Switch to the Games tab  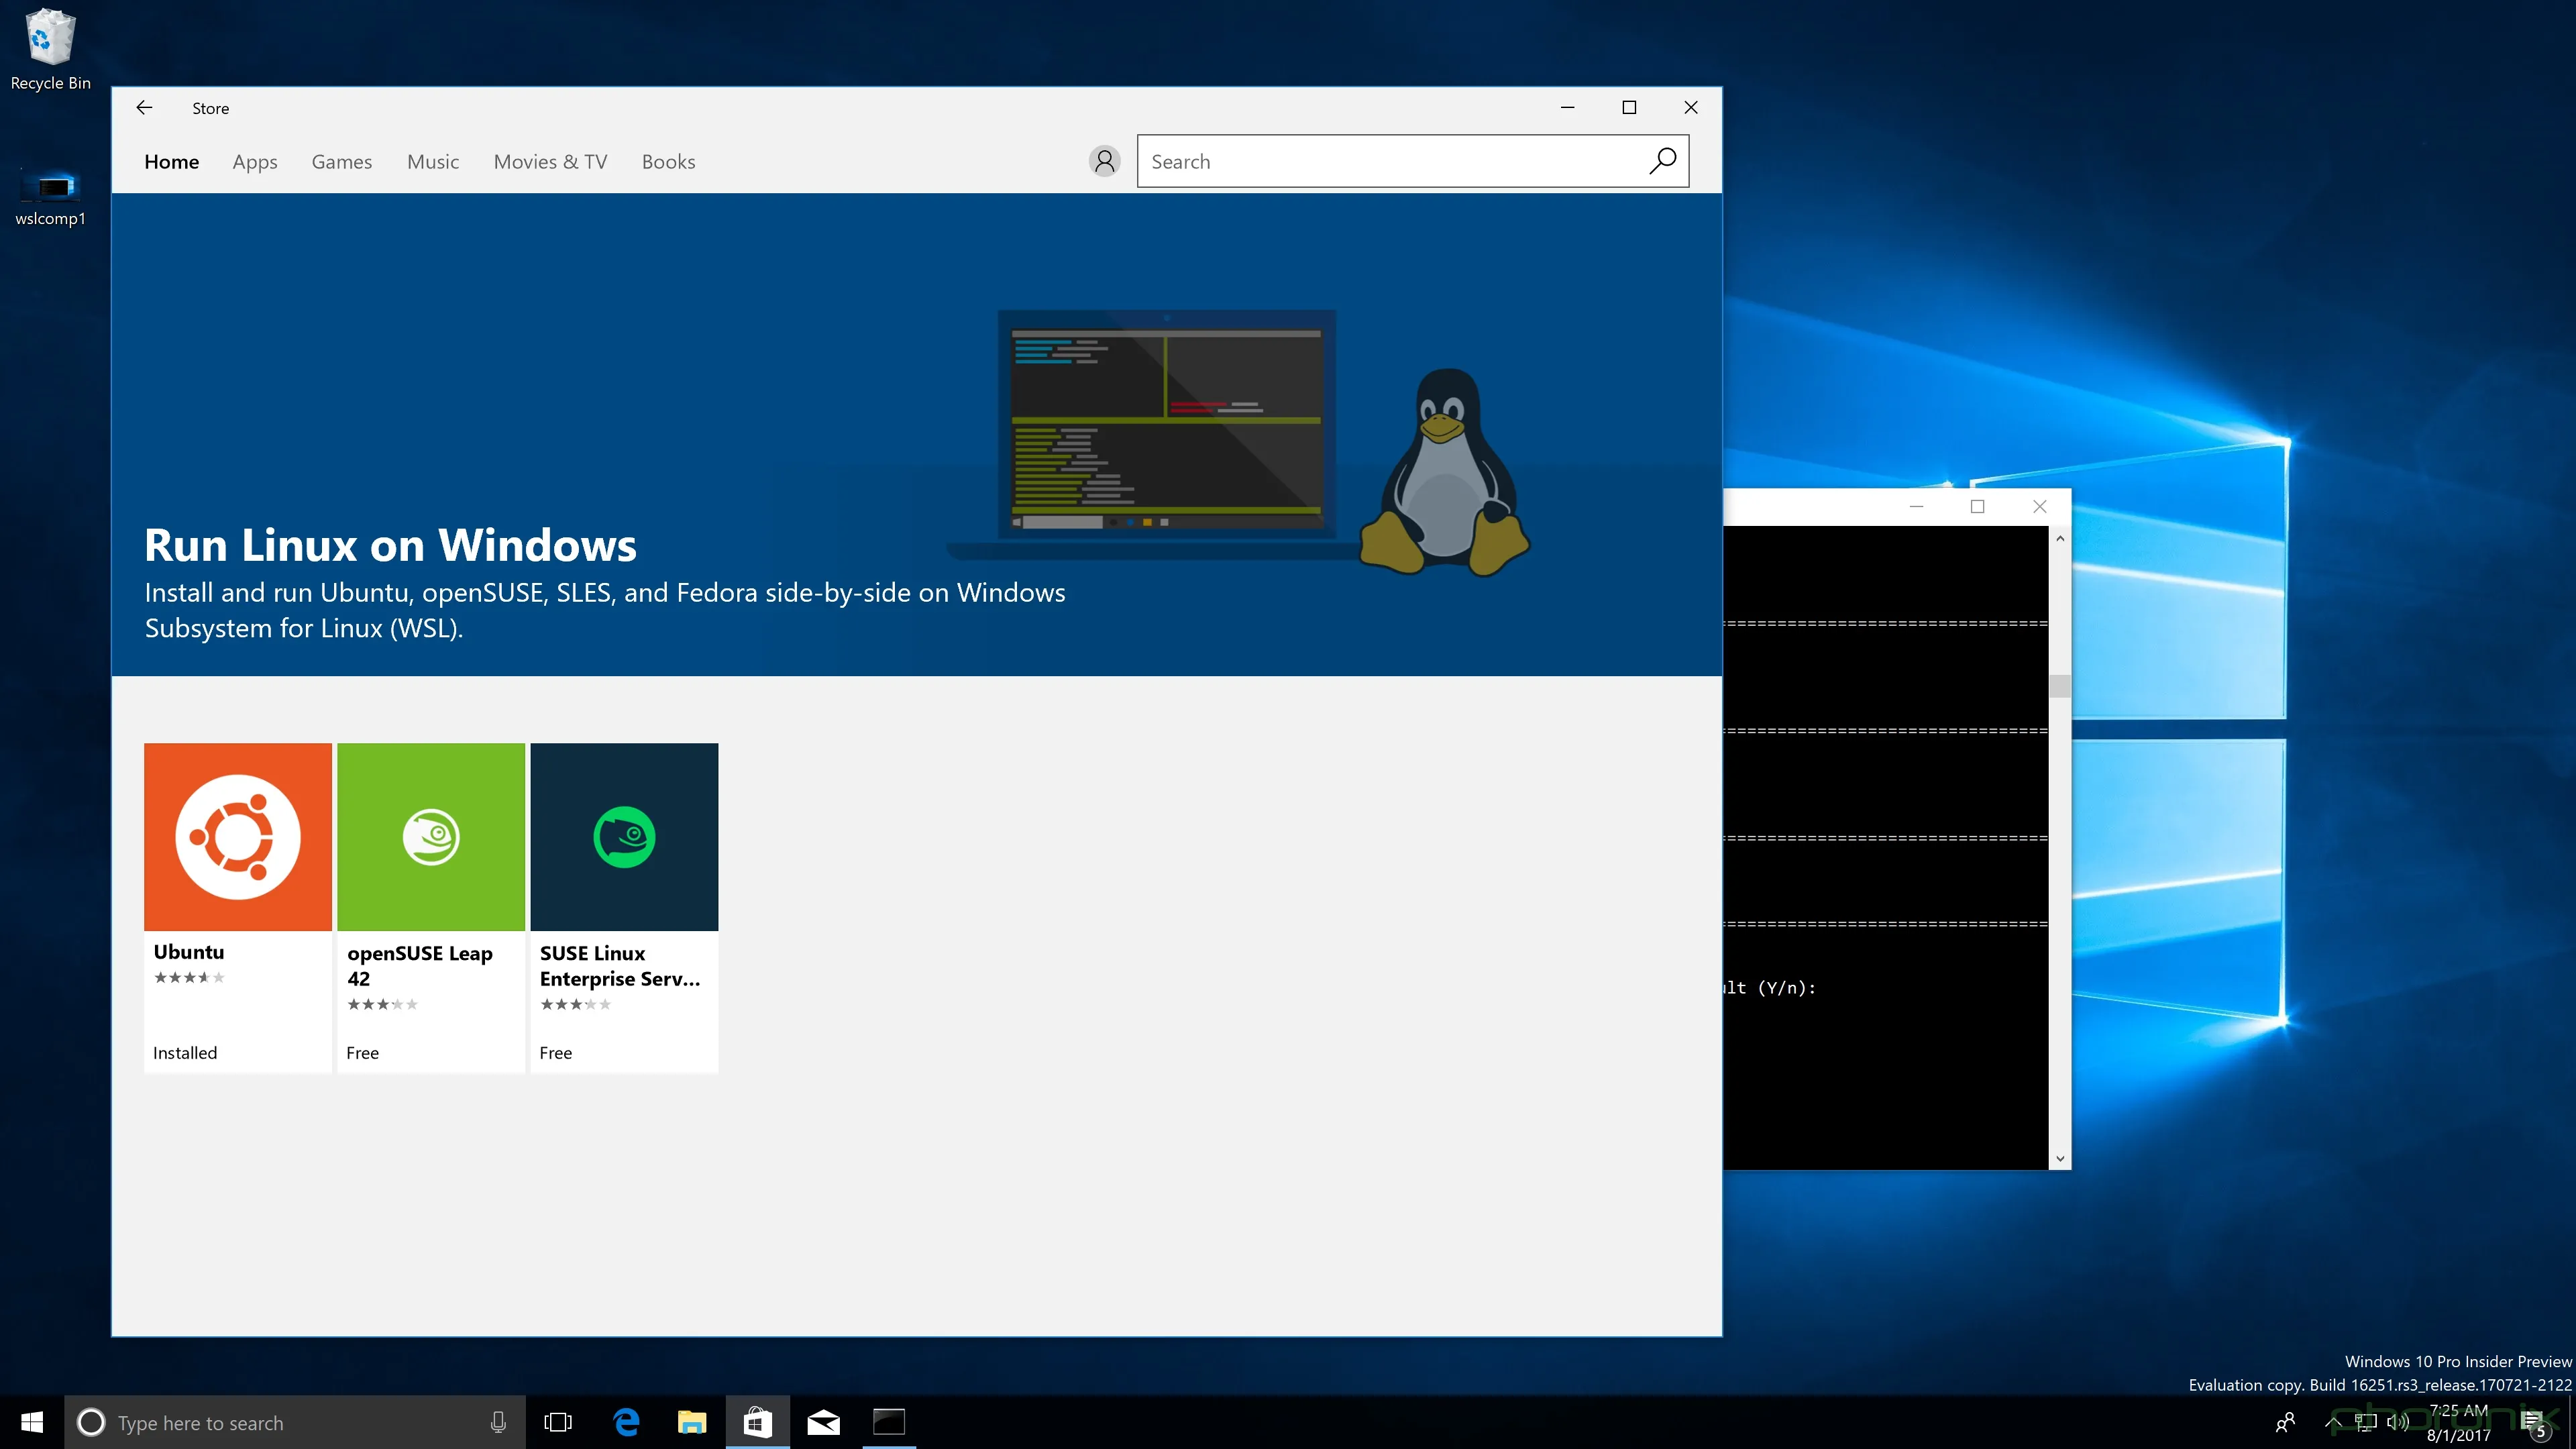click(x=341, y=162)
